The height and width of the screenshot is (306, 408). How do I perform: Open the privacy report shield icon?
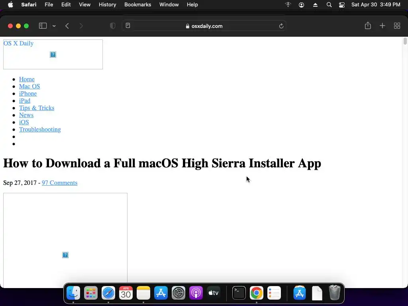pos(113,26)
